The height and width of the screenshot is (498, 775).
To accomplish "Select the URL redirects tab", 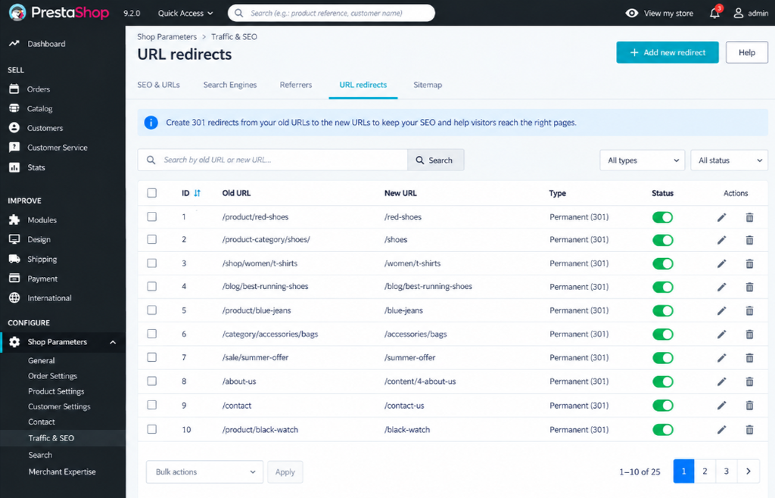I will point(363,85).
